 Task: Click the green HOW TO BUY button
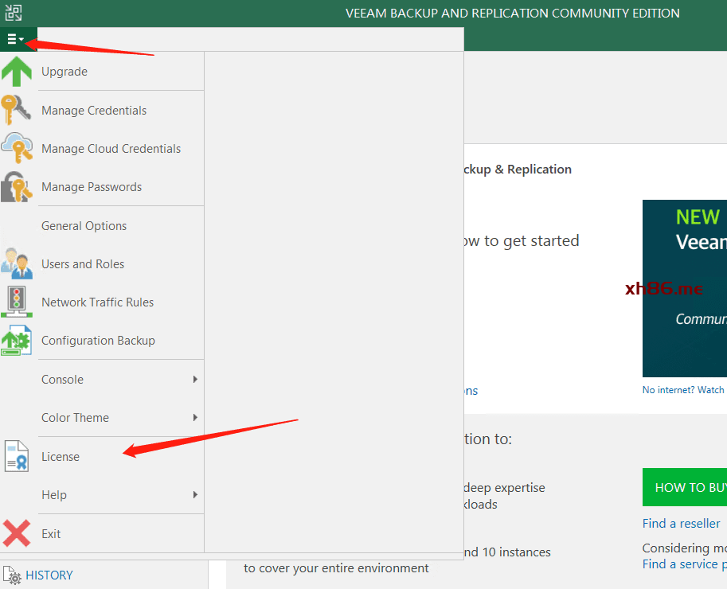tap(685, 487)
